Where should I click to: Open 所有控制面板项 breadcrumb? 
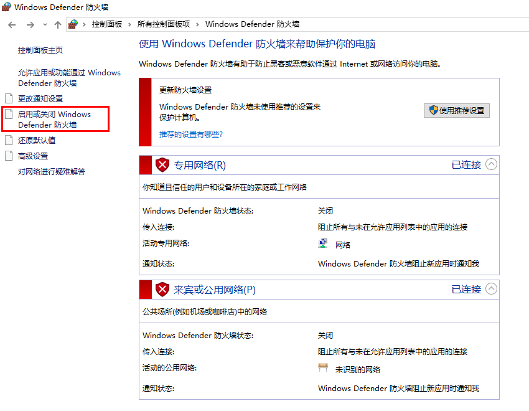[x=164, y=24]
